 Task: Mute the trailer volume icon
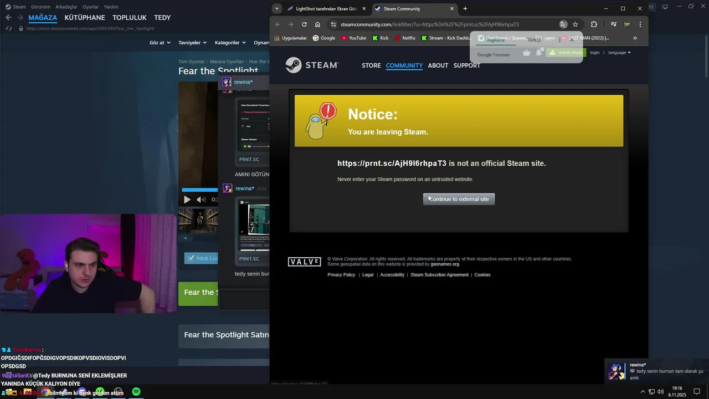click(201, 199)
